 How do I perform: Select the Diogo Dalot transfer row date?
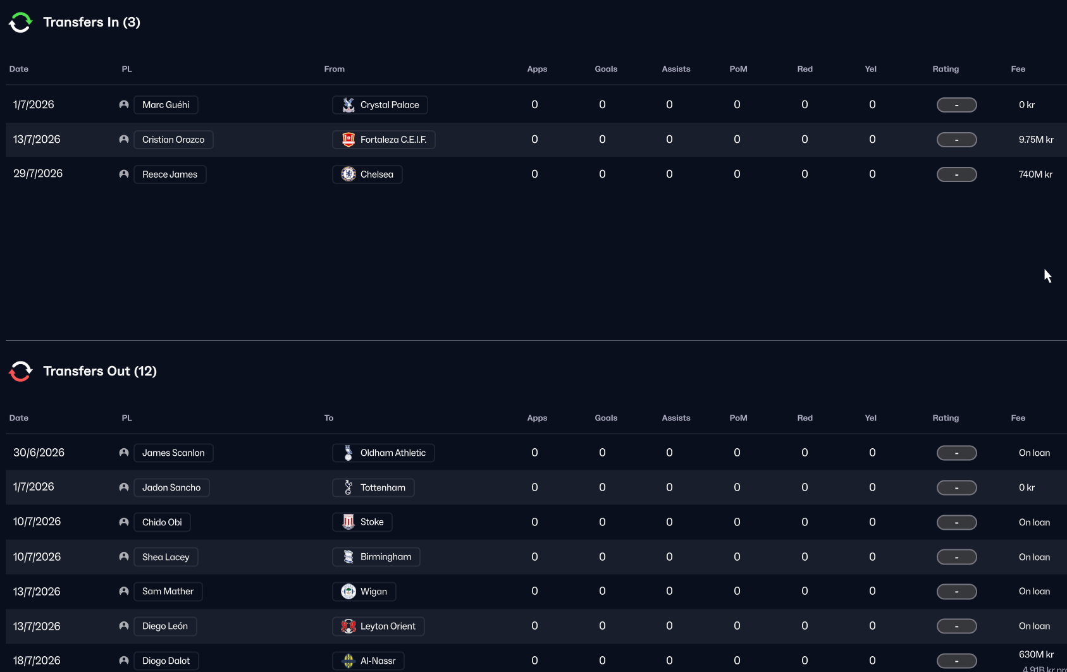click(x=37, y=661)
